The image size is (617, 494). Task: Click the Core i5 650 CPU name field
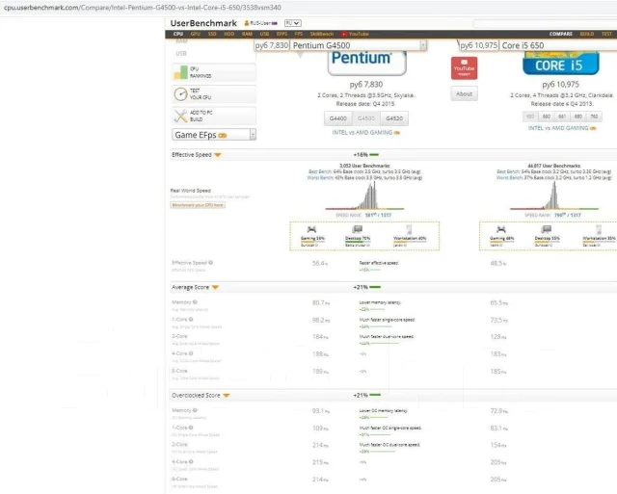coord(558,45)
